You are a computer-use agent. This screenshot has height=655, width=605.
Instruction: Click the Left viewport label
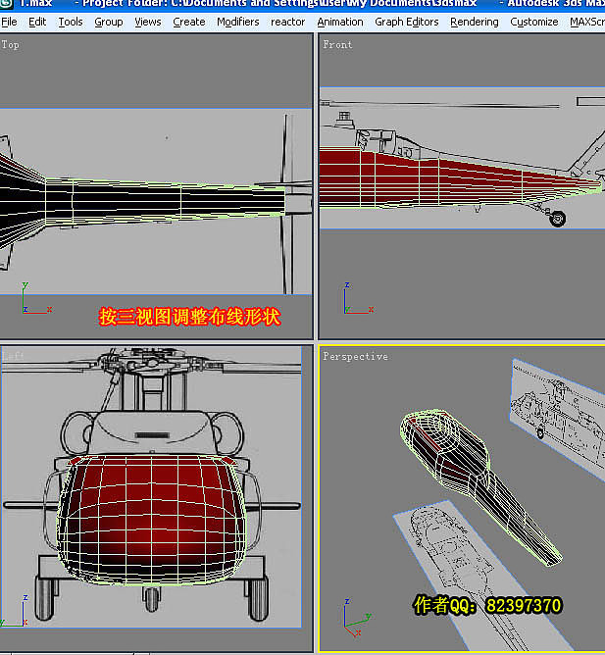point(13,356)
